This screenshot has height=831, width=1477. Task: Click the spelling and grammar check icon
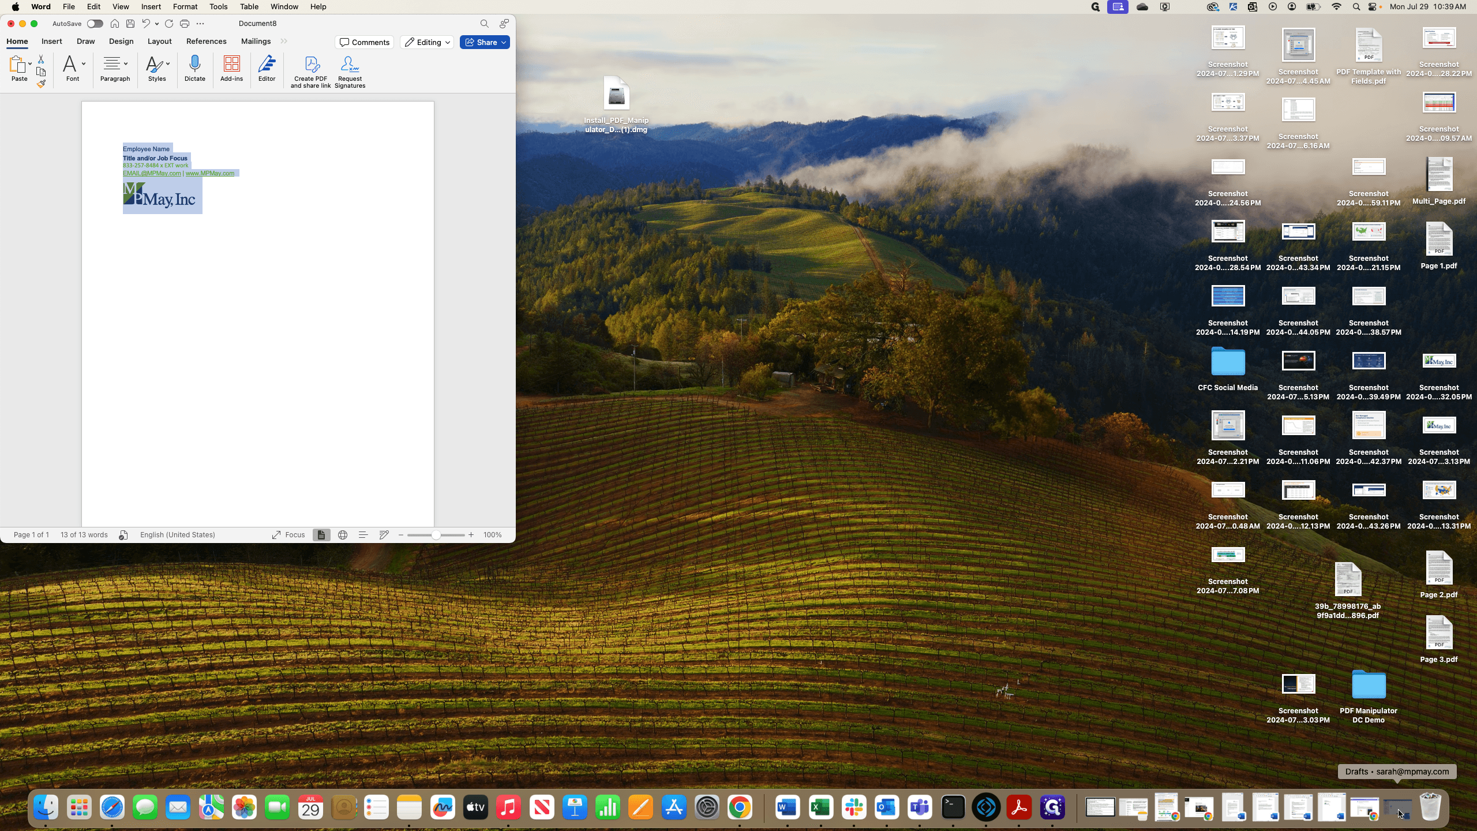pyautogui.click(x=123, y=535)
